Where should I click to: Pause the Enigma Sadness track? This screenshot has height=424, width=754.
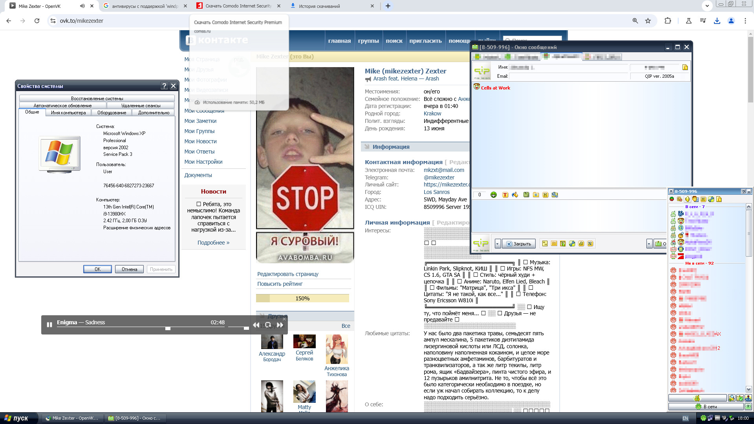pos(49,325)
